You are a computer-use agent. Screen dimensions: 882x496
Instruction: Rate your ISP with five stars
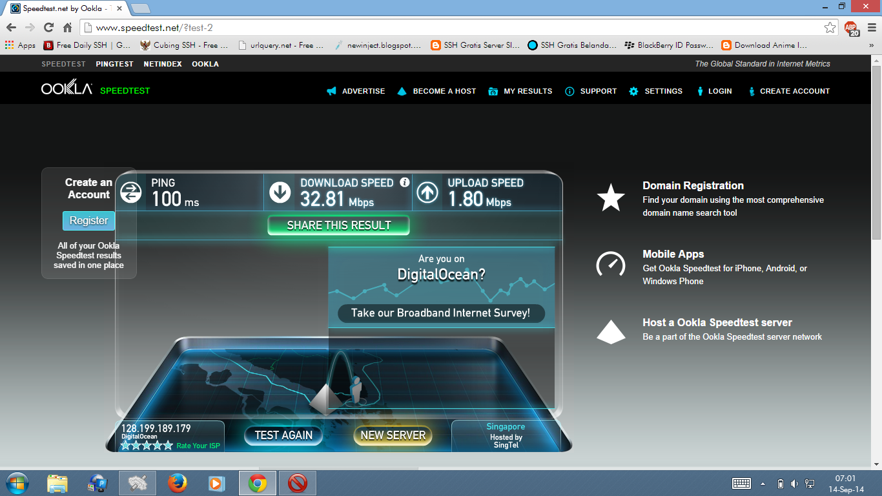click(168, 445)
